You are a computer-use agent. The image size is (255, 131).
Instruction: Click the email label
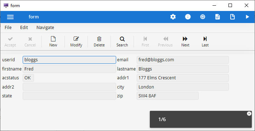coord(123,60)
